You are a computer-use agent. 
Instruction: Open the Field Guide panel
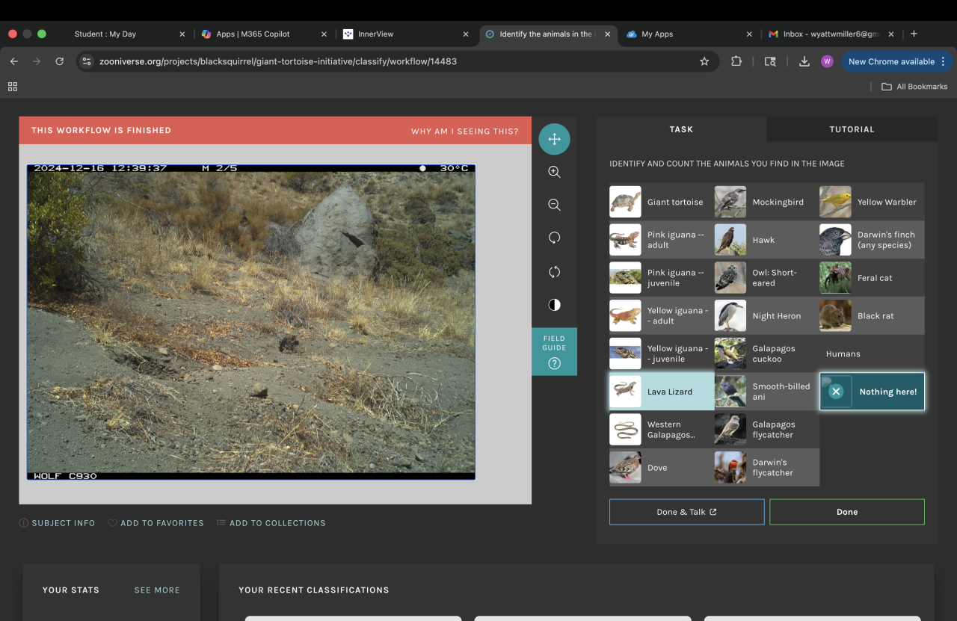(554, 351)
